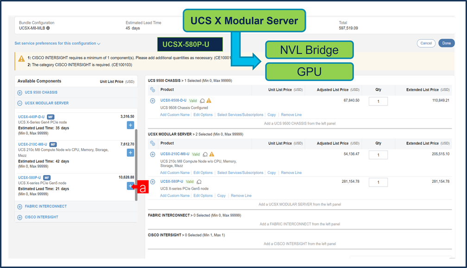This screenshot has height=268, width=467.
Task: Remove the UCSX-9508-D-U line
Action: 291,115
